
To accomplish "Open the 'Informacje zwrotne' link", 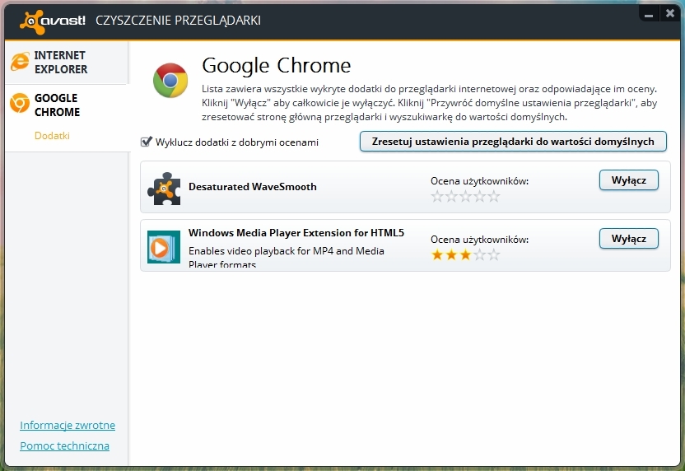I will pos(68,425).
